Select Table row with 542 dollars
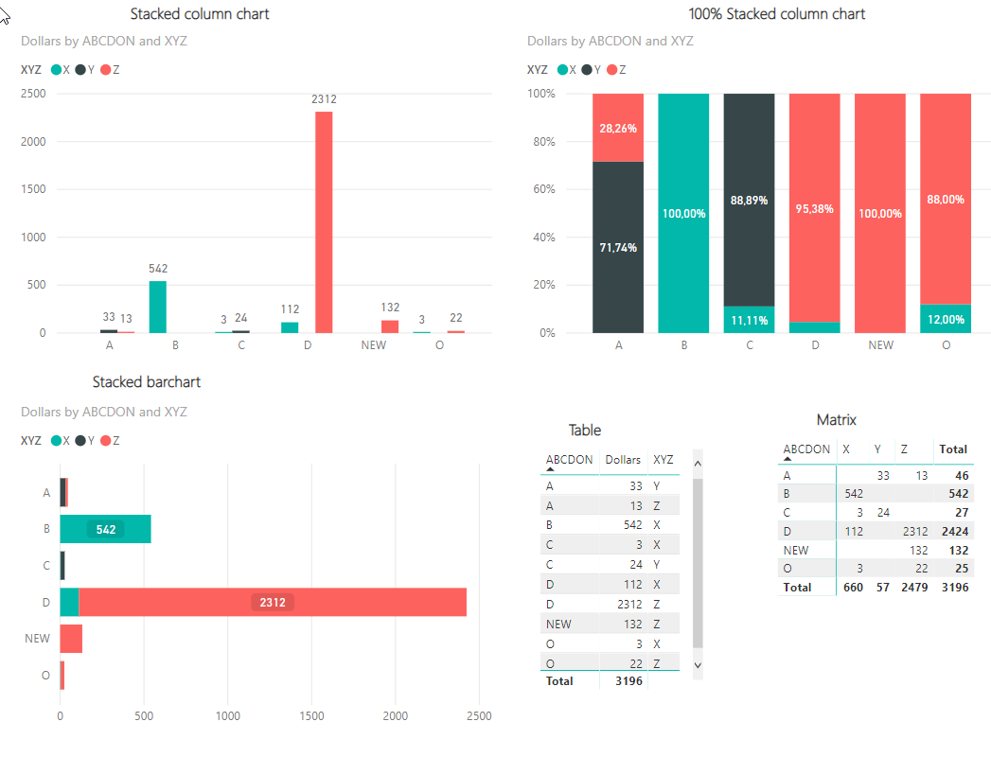 [610, 525]
